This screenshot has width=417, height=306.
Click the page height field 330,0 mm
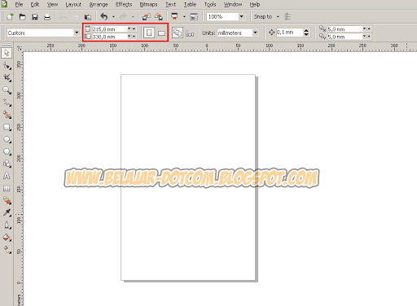[x=109, y=37]
